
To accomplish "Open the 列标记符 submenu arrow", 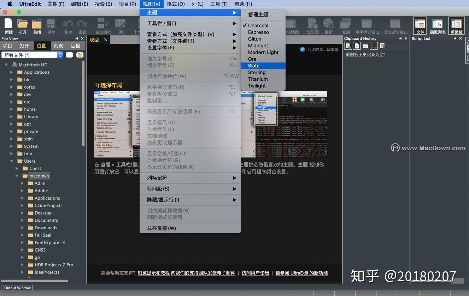I will [235, 178].
